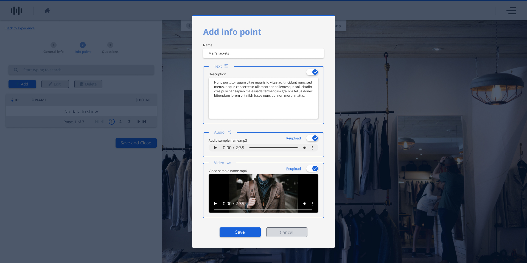Click the Cancel button in dialog

tap(287, 232)
